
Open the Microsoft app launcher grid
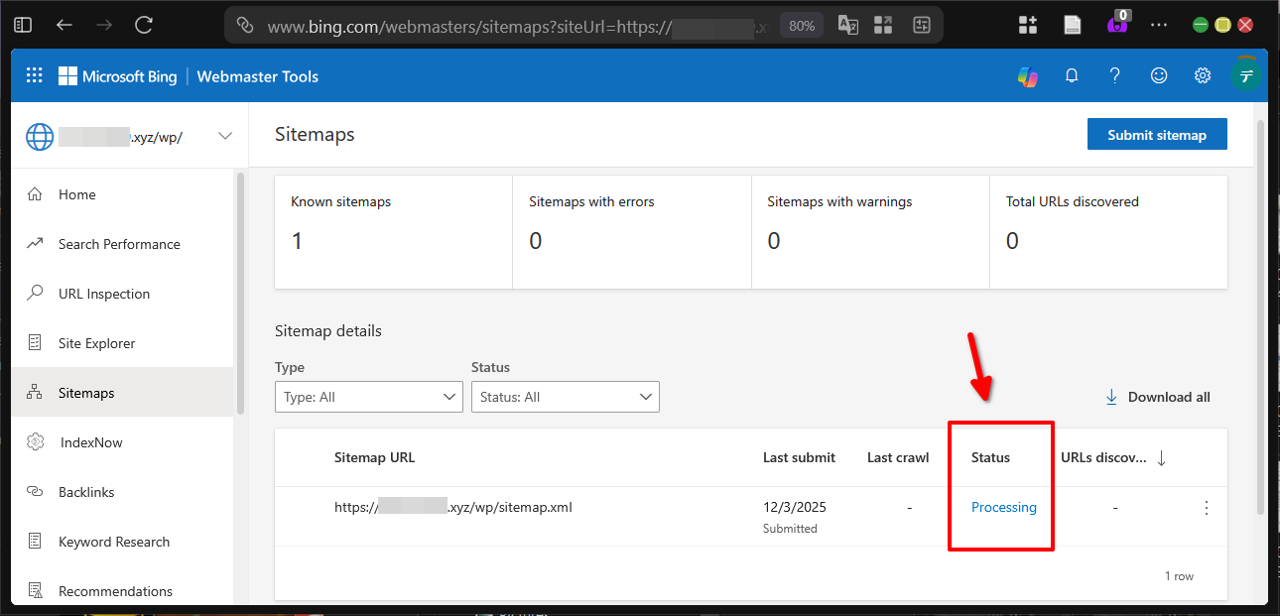34,75
